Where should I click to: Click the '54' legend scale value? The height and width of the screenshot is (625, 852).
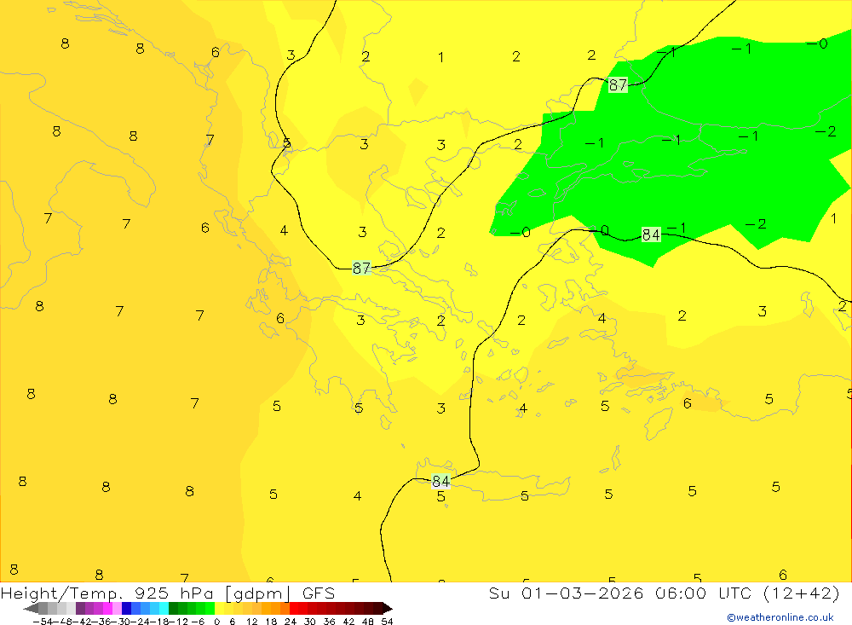(x=387, y=622)
